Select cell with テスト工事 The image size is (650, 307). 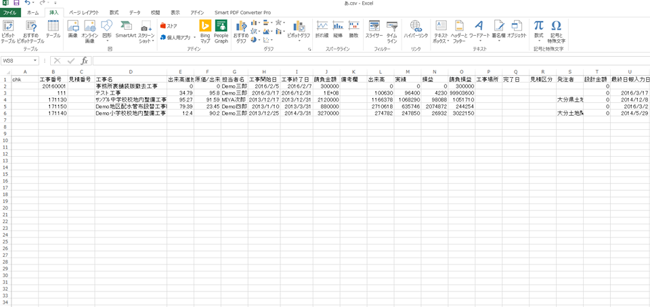coord(131,93)
